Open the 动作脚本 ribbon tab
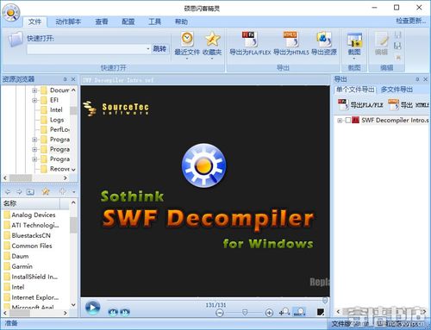This screenshot has width=431, height=330. 68,22
